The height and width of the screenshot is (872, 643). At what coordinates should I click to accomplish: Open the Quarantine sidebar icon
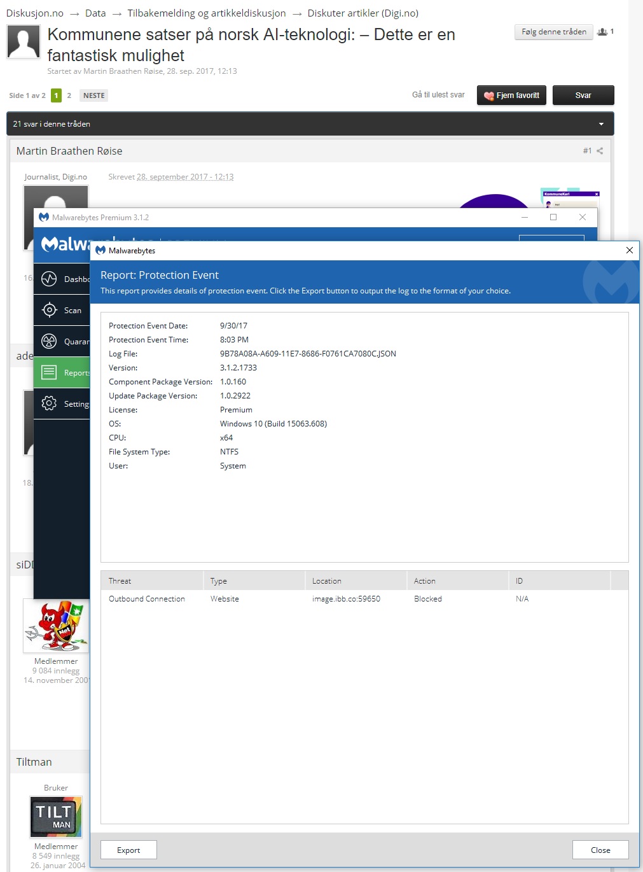pos(49,341)
